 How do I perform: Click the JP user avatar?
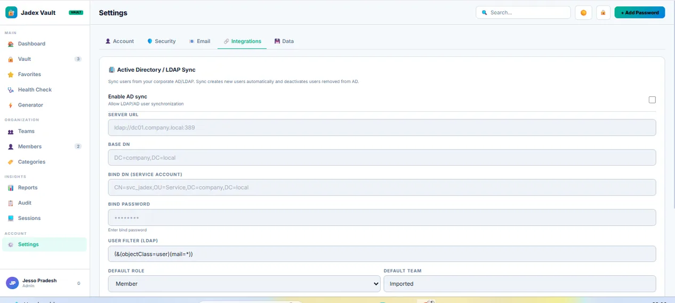pyautogui.click(x=12, y=283)
